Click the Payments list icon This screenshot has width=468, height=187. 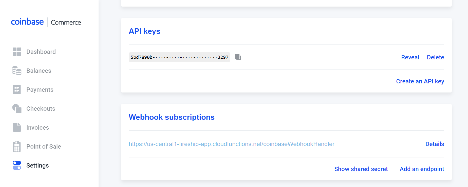click(16, 89)
